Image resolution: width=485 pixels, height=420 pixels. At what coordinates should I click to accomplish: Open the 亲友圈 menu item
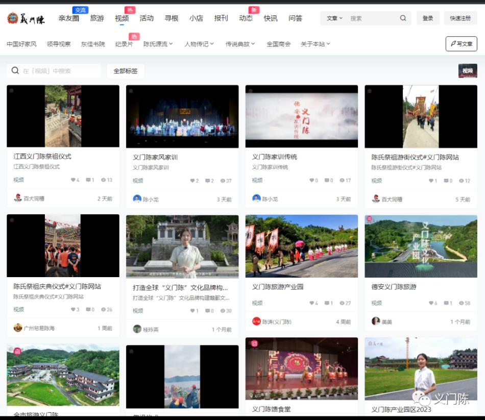pos(69,18)
